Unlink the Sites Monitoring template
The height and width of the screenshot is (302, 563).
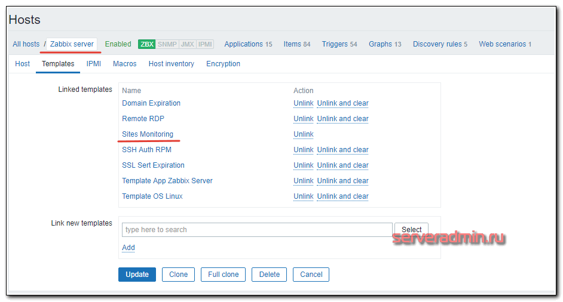pyautogui.click(x=303, y=134)
